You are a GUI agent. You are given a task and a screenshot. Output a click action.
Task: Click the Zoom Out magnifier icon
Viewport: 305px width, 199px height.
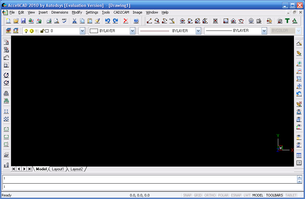299,71
